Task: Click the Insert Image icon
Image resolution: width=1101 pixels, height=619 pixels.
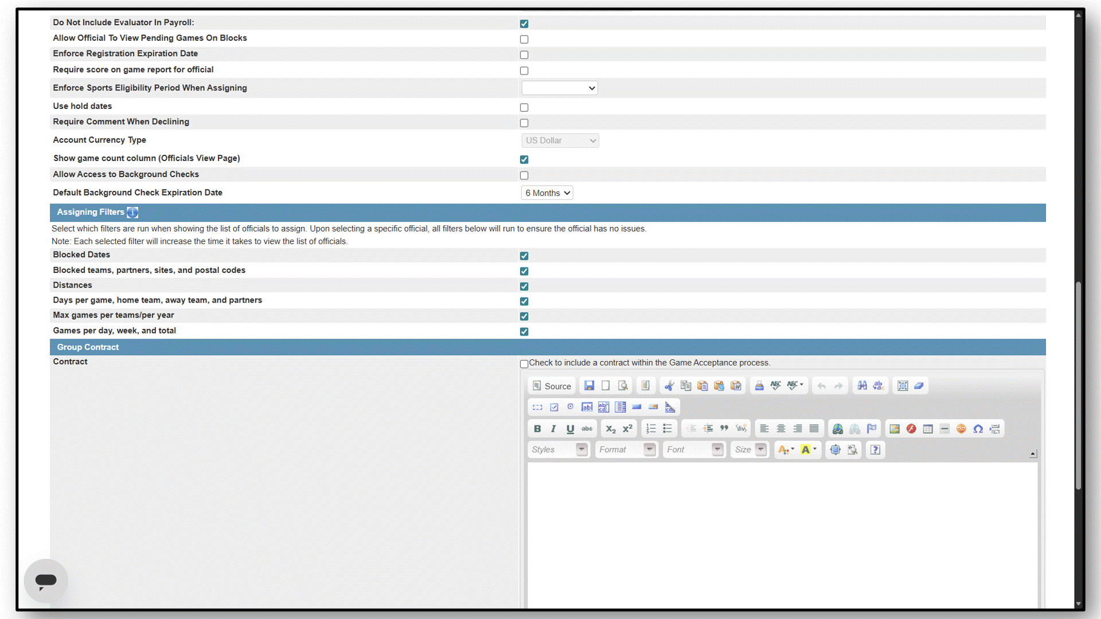Action: point(895,429)
